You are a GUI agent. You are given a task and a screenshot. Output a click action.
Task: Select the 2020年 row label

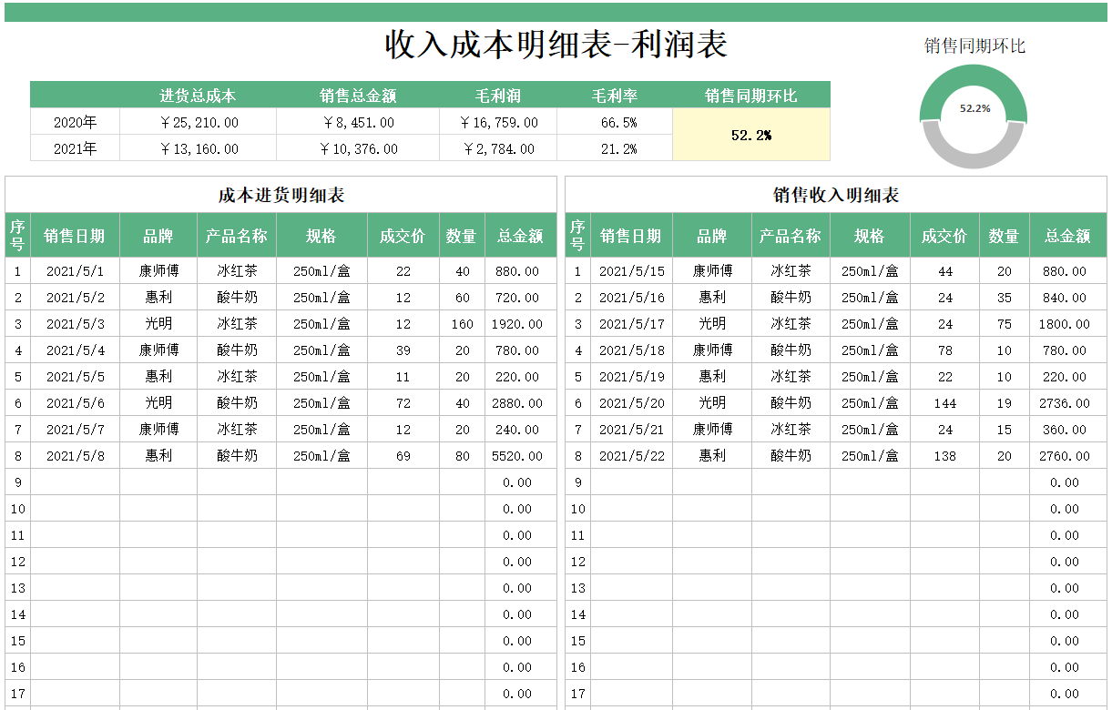point(75,122)
